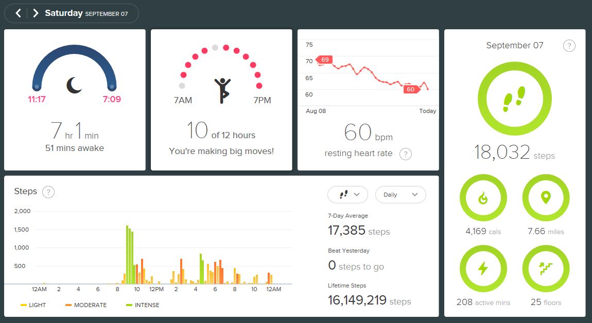Screen dimensions: 592x323
Task: Click the 7-Day Average 17,385 steps
Action: coord(359,231)
